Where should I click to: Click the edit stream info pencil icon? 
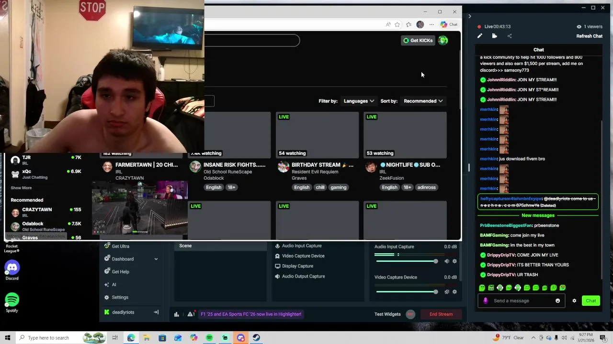479,36
